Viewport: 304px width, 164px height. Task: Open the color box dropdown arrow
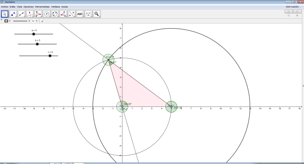pos(10,21)
